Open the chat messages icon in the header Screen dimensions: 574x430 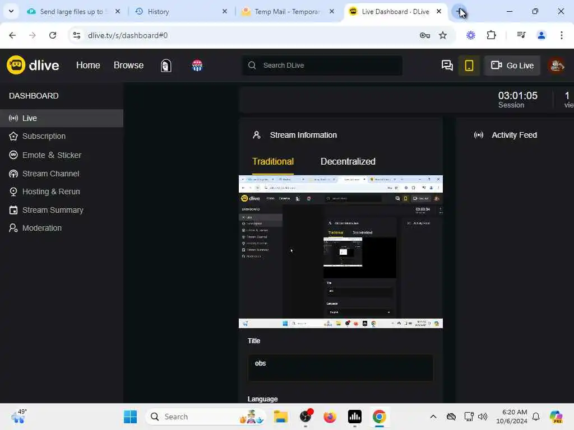coord(447,66)
